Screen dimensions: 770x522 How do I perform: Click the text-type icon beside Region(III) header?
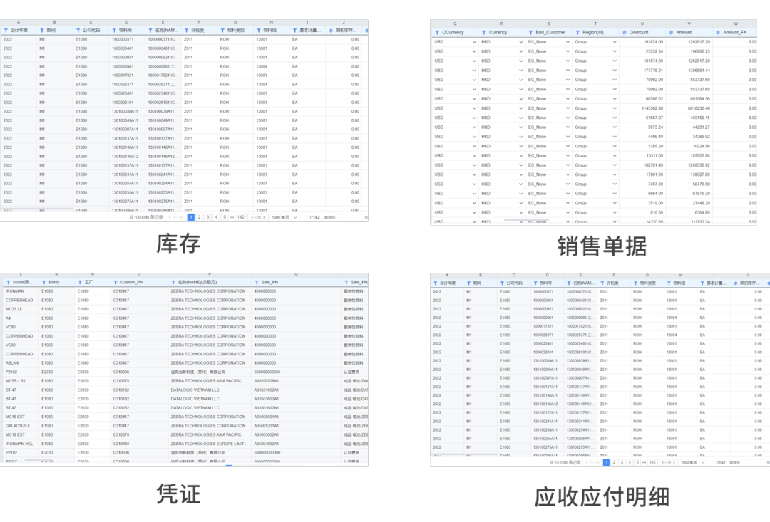coord(577,32)
